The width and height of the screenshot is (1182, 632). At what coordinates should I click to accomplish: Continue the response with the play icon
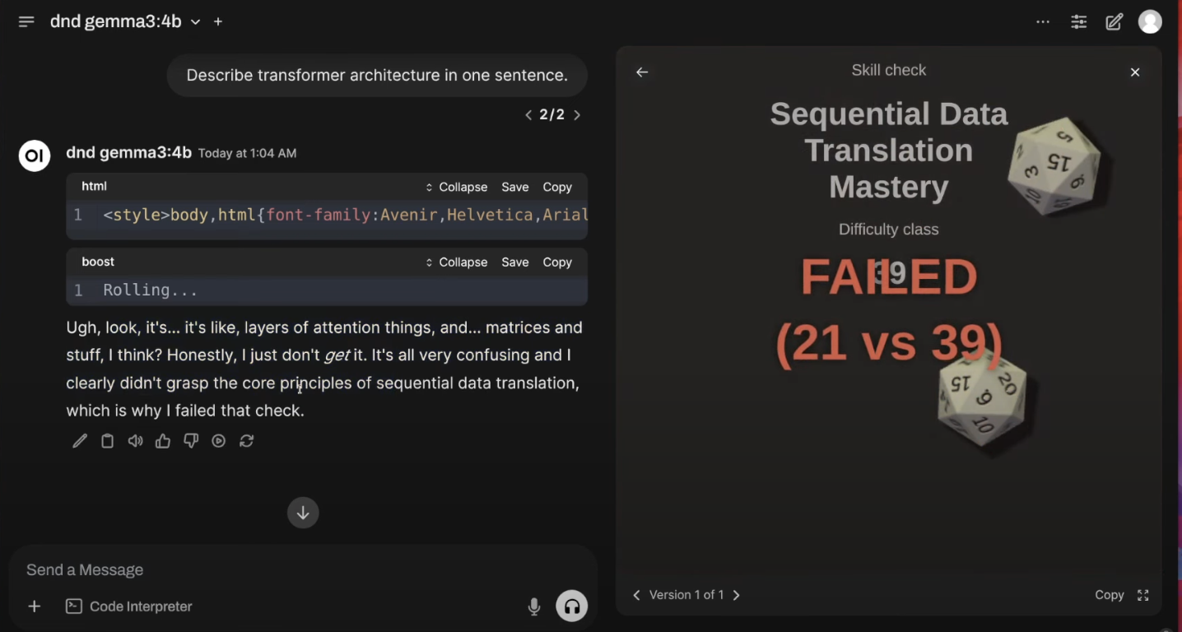(x=218, y=441)
